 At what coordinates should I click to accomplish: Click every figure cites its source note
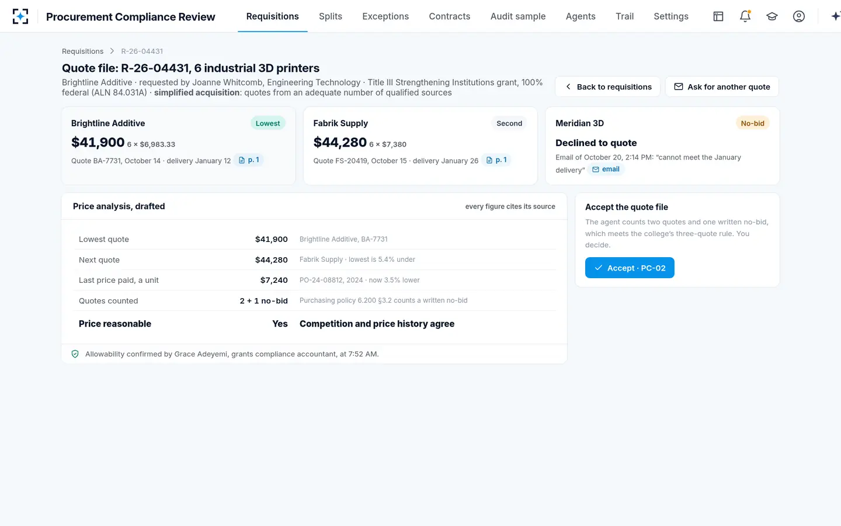tap(510, 206)
